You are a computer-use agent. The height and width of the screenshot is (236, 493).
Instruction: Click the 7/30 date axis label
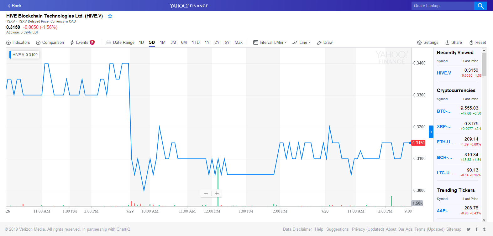pyautogui.click(x=325, y=211)
